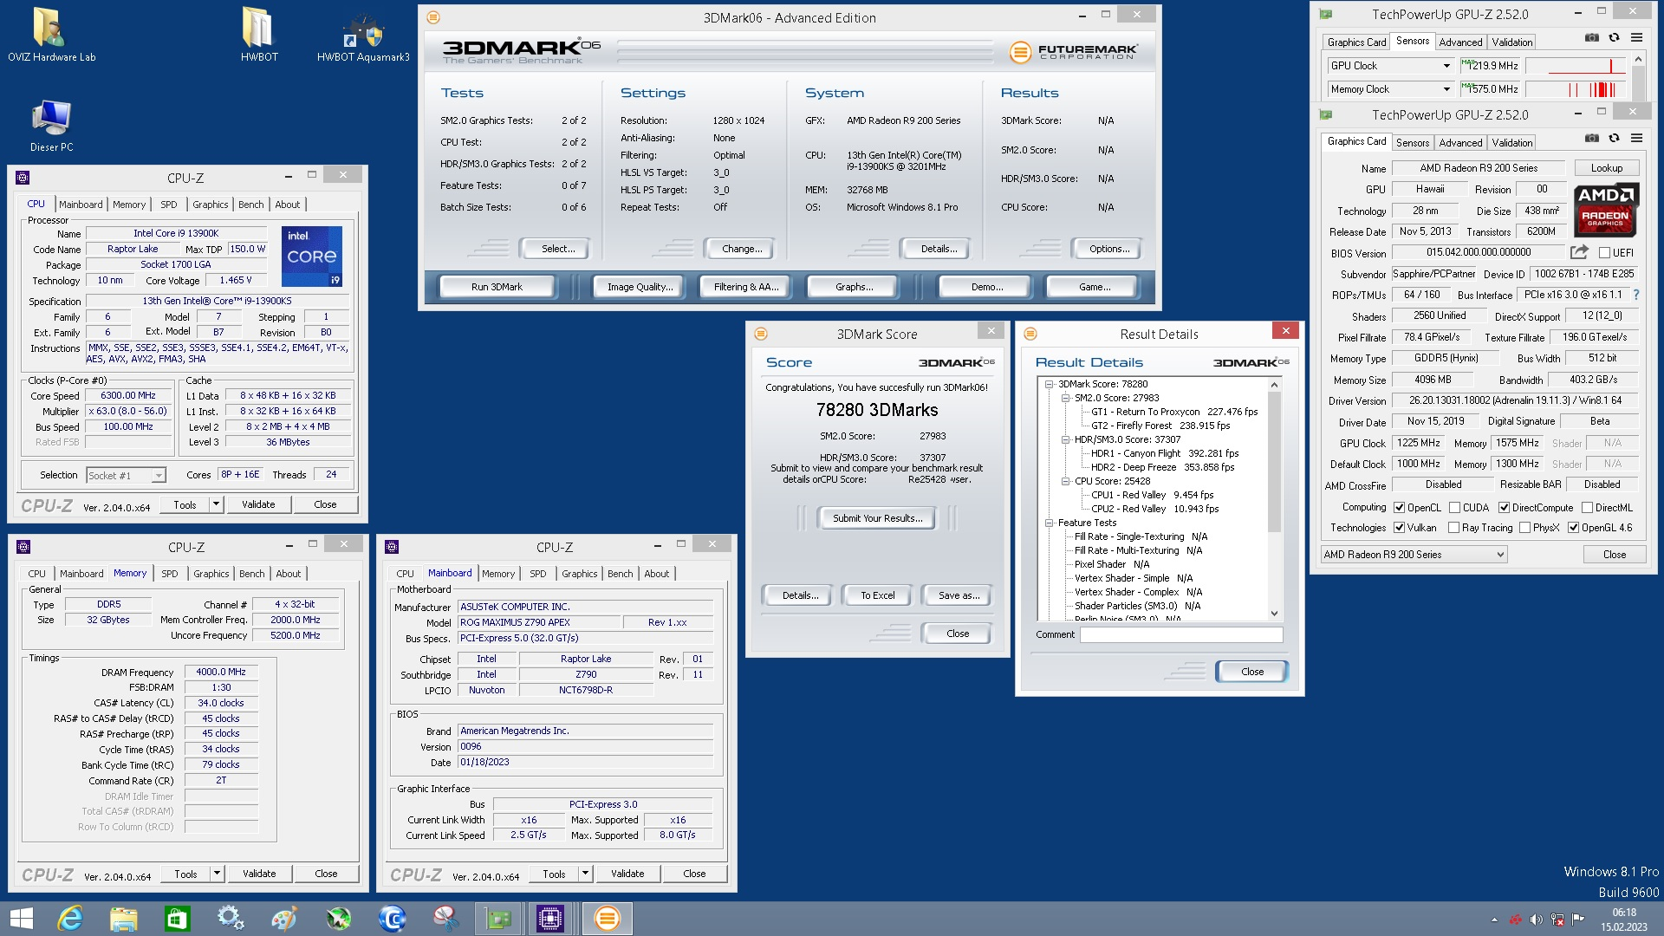The width and height of the screenshot is (1664, 936).
Task: Toggle the CUDA checkbox
Action: [x=1454, y=508]
